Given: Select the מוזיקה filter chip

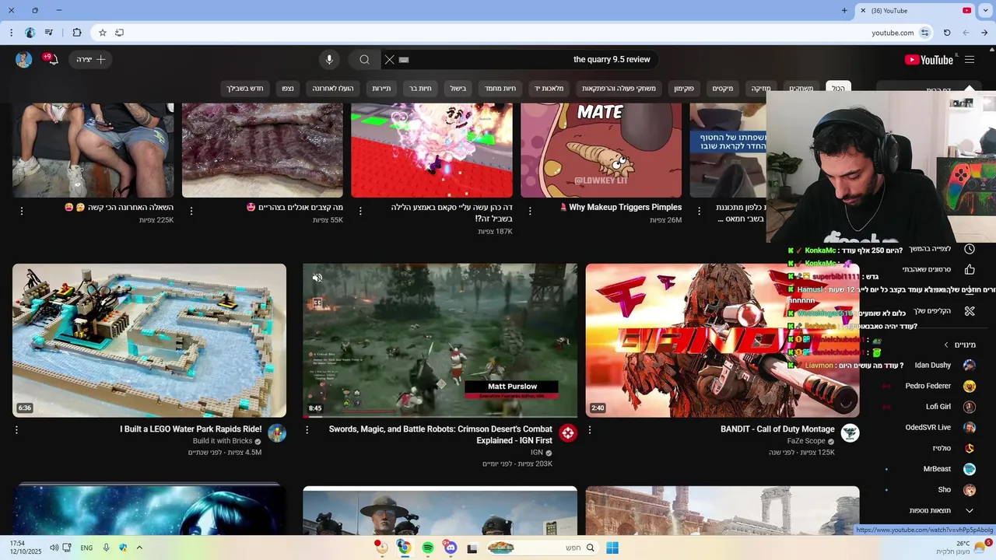Looking at the screenshot, I should pos(761,89).
